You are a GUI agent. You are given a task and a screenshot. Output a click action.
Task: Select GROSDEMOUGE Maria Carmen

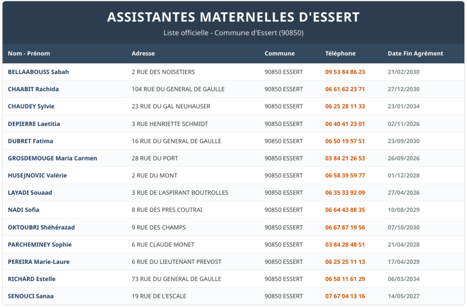(x=52, y=158)
